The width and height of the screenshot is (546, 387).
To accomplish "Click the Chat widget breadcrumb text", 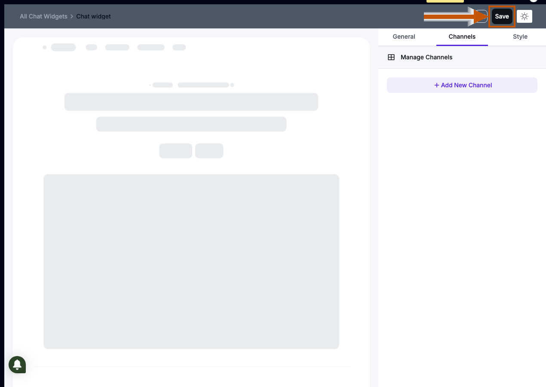I will pyautogui.click(x=94, y=16).
